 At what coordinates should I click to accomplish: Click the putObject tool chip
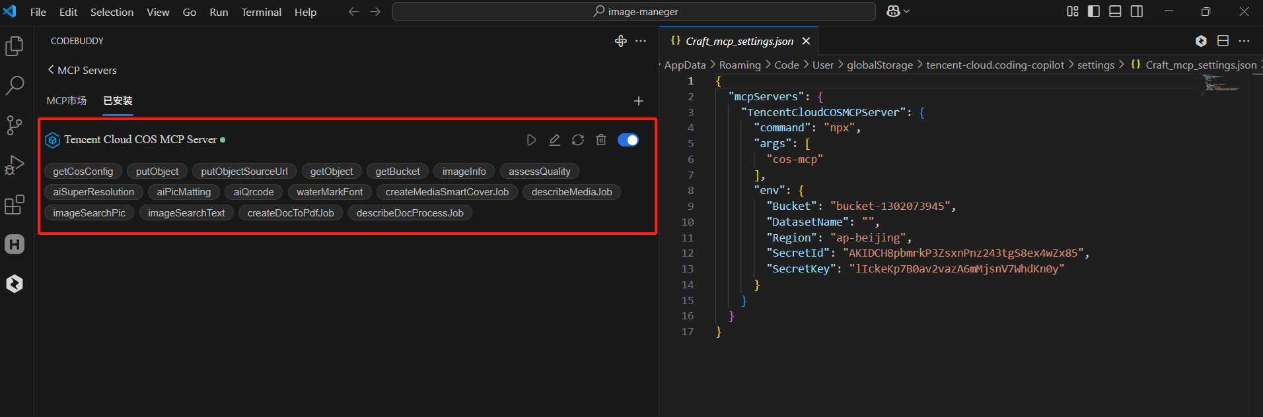tap(157, 172)
